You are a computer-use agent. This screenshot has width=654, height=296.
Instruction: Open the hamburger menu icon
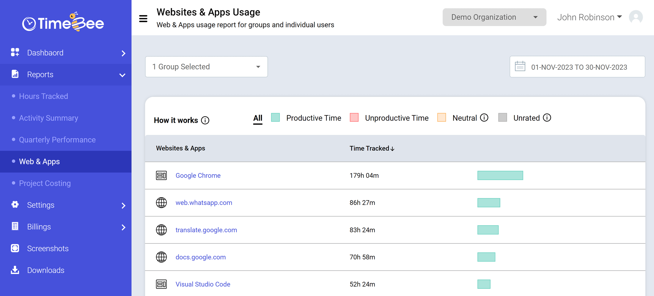click(x=143, y=18)
